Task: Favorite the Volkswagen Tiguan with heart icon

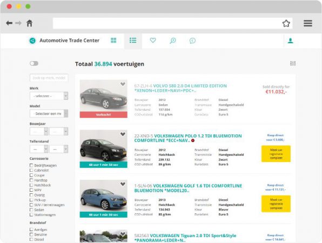Action: 123,234
